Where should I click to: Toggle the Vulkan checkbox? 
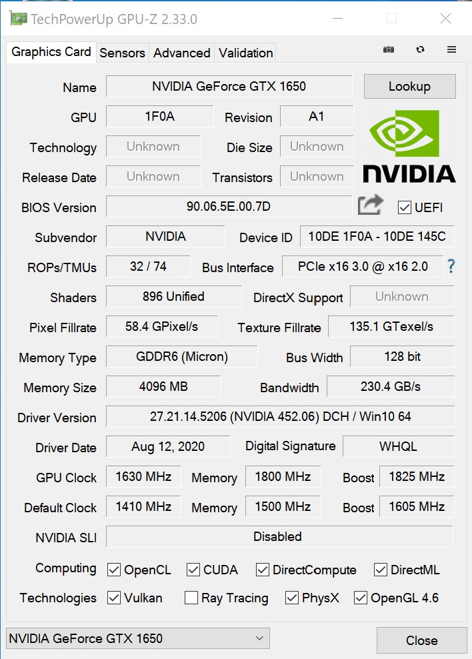pos(114,598)
